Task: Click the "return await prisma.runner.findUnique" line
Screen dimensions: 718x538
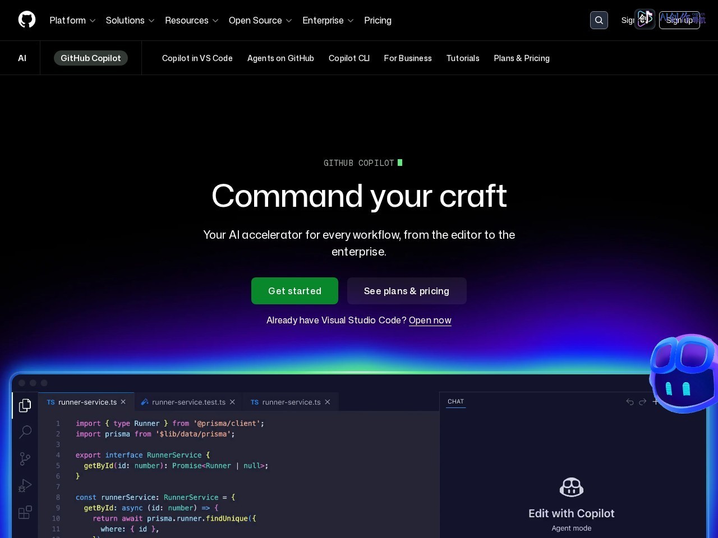Action: (x=174, y=518)
